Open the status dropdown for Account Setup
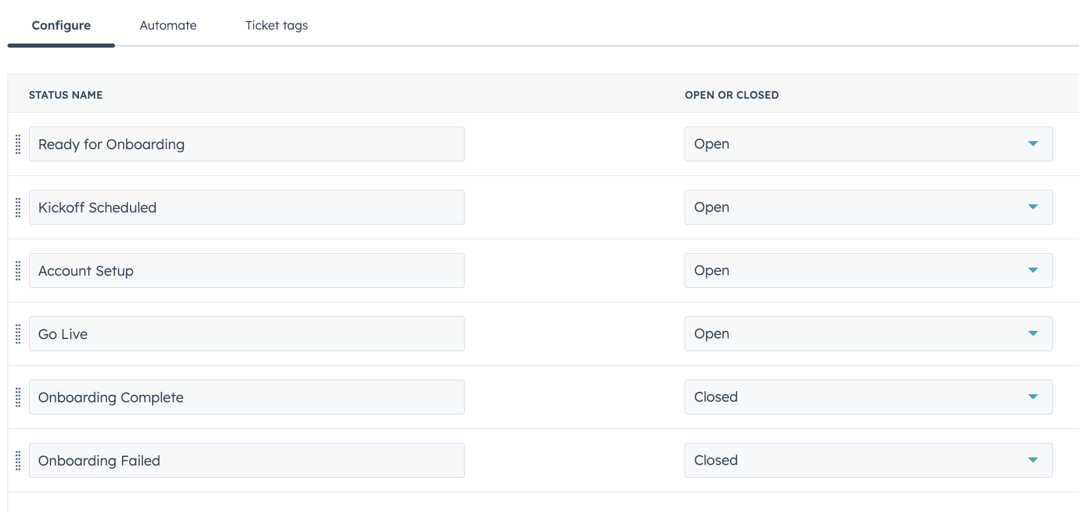The height and width of the screenshot is (512, 1079). pos(1034,270)
